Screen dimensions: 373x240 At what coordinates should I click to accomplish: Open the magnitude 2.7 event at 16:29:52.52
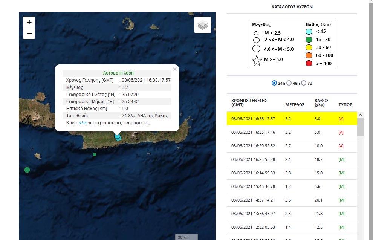tap(292, 146)
